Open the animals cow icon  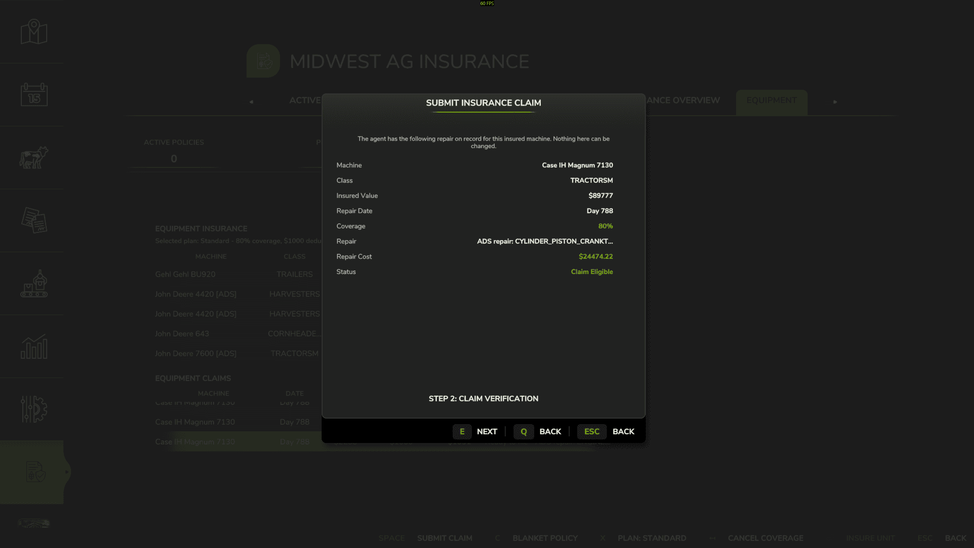tap(34, 157)
